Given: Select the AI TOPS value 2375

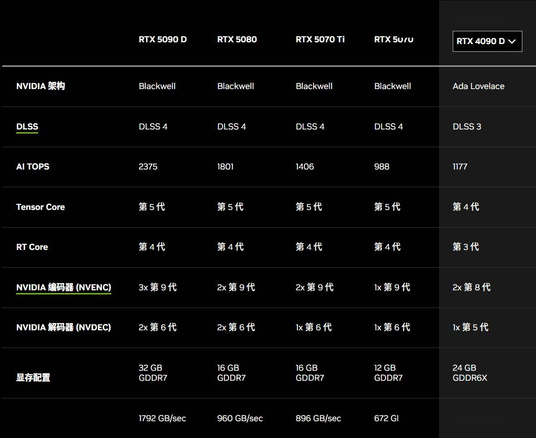Looking at the screenshot, I should [148, 167].
